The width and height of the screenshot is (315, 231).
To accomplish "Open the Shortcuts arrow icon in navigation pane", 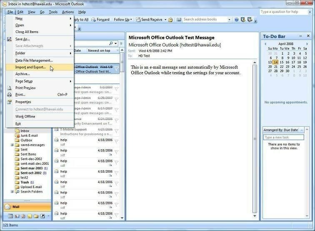I will click(42, 216).
